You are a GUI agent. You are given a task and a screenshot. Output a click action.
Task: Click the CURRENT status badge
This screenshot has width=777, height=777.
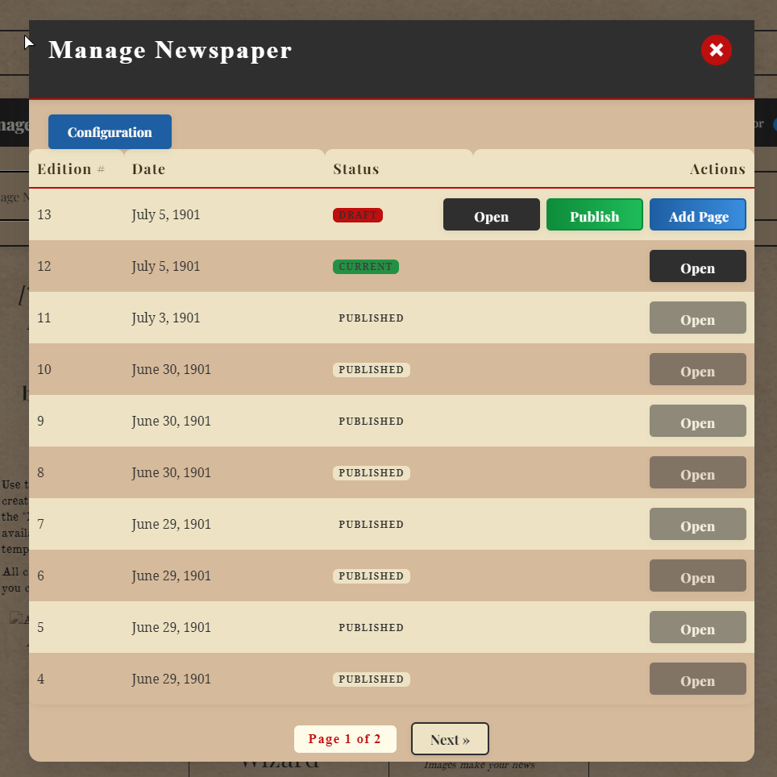(366, 267)
